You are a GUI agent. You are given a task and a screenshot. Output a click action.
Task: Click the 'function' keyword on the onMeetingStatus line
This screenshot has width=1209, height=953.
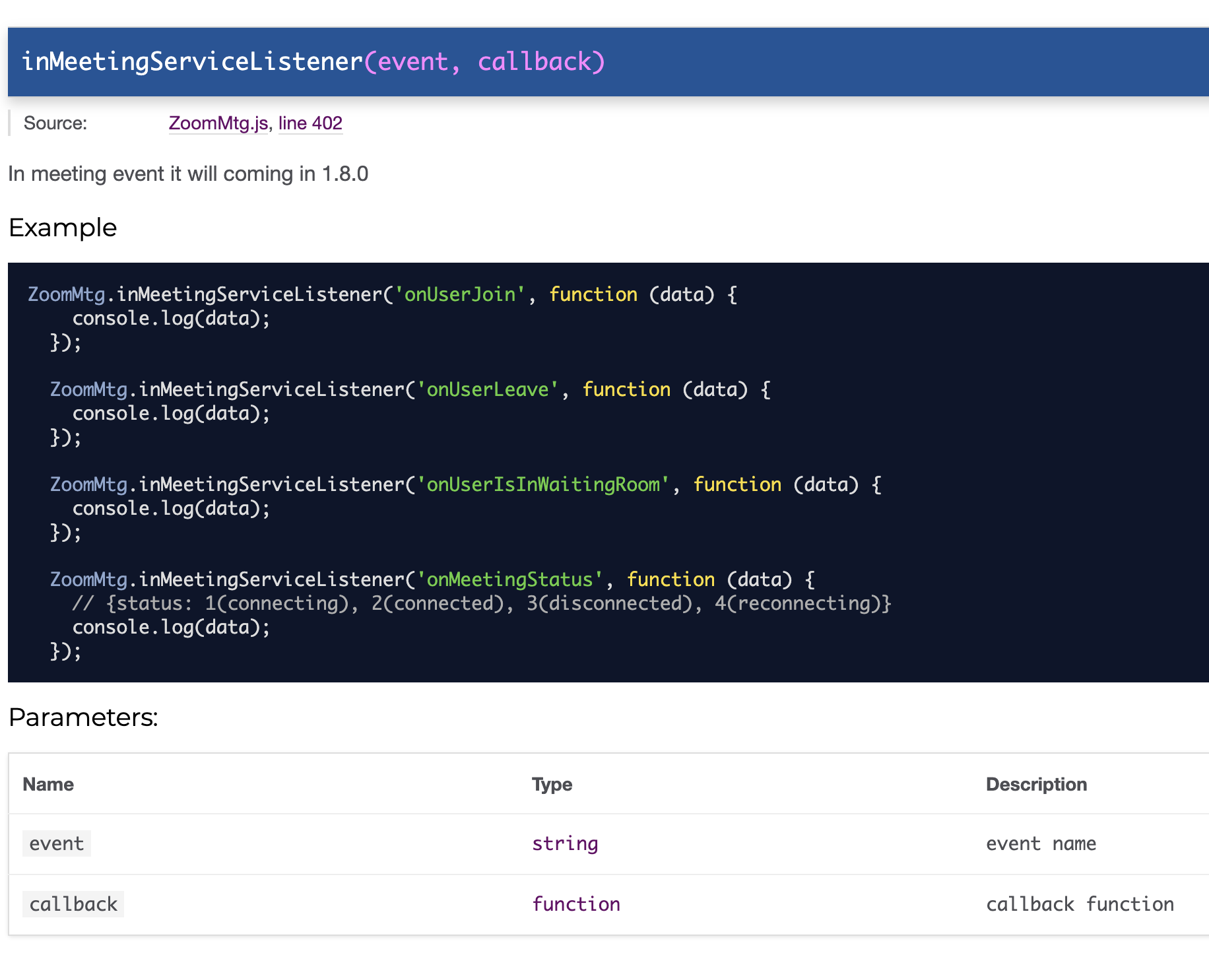pos(670,579)
